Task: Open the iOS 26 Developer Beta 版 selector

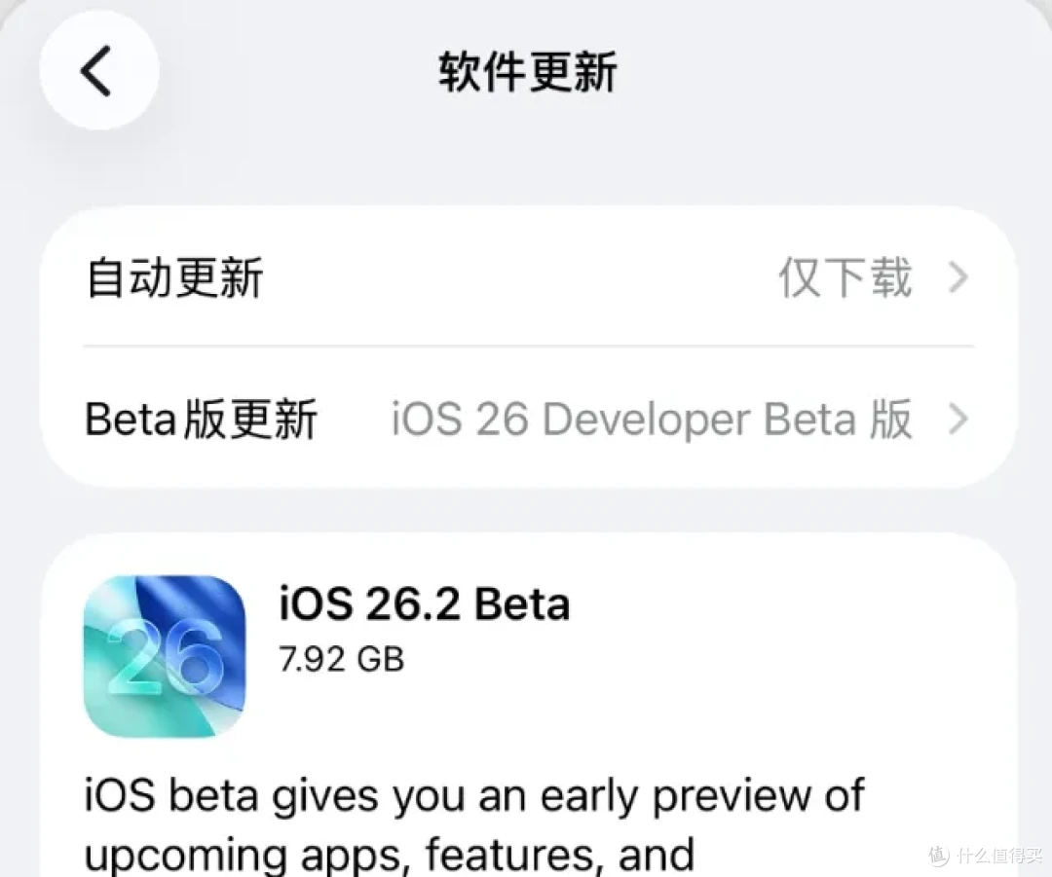Action: pos(651,419)
